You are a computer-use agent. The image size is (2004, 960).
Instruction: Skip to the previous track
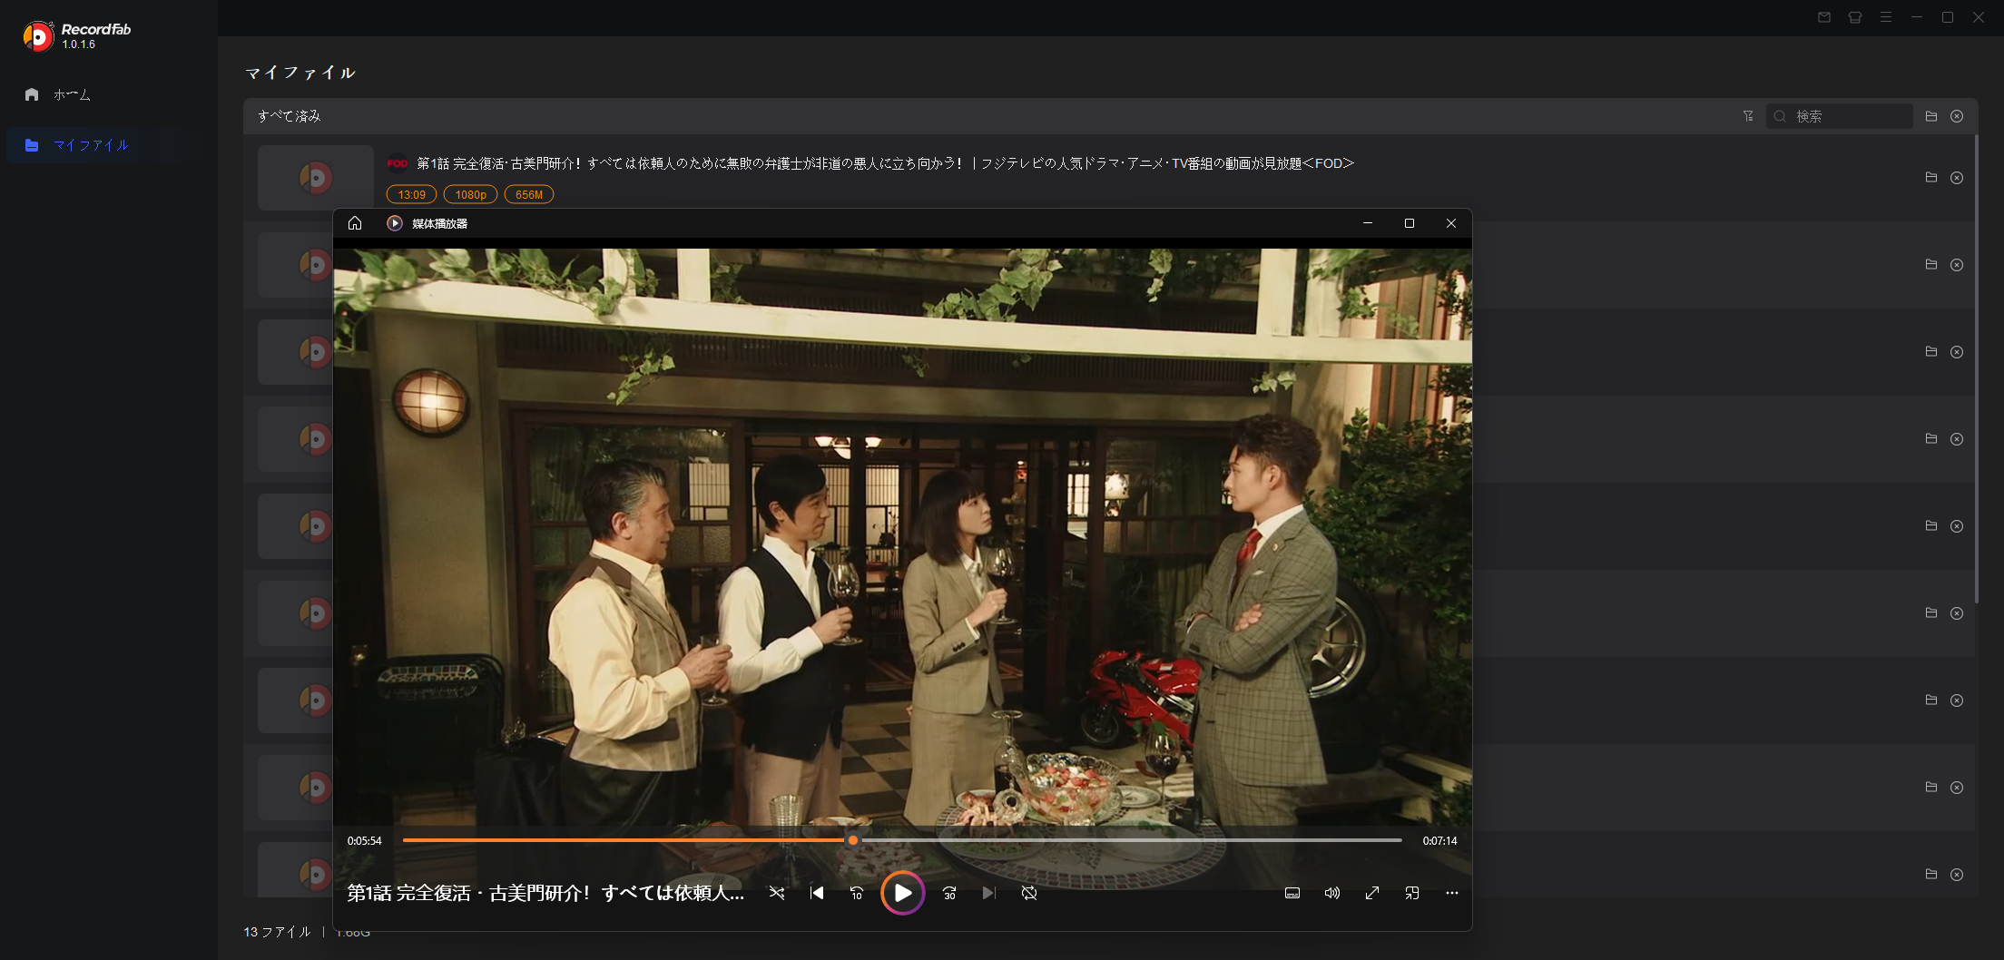coord(817,893)
